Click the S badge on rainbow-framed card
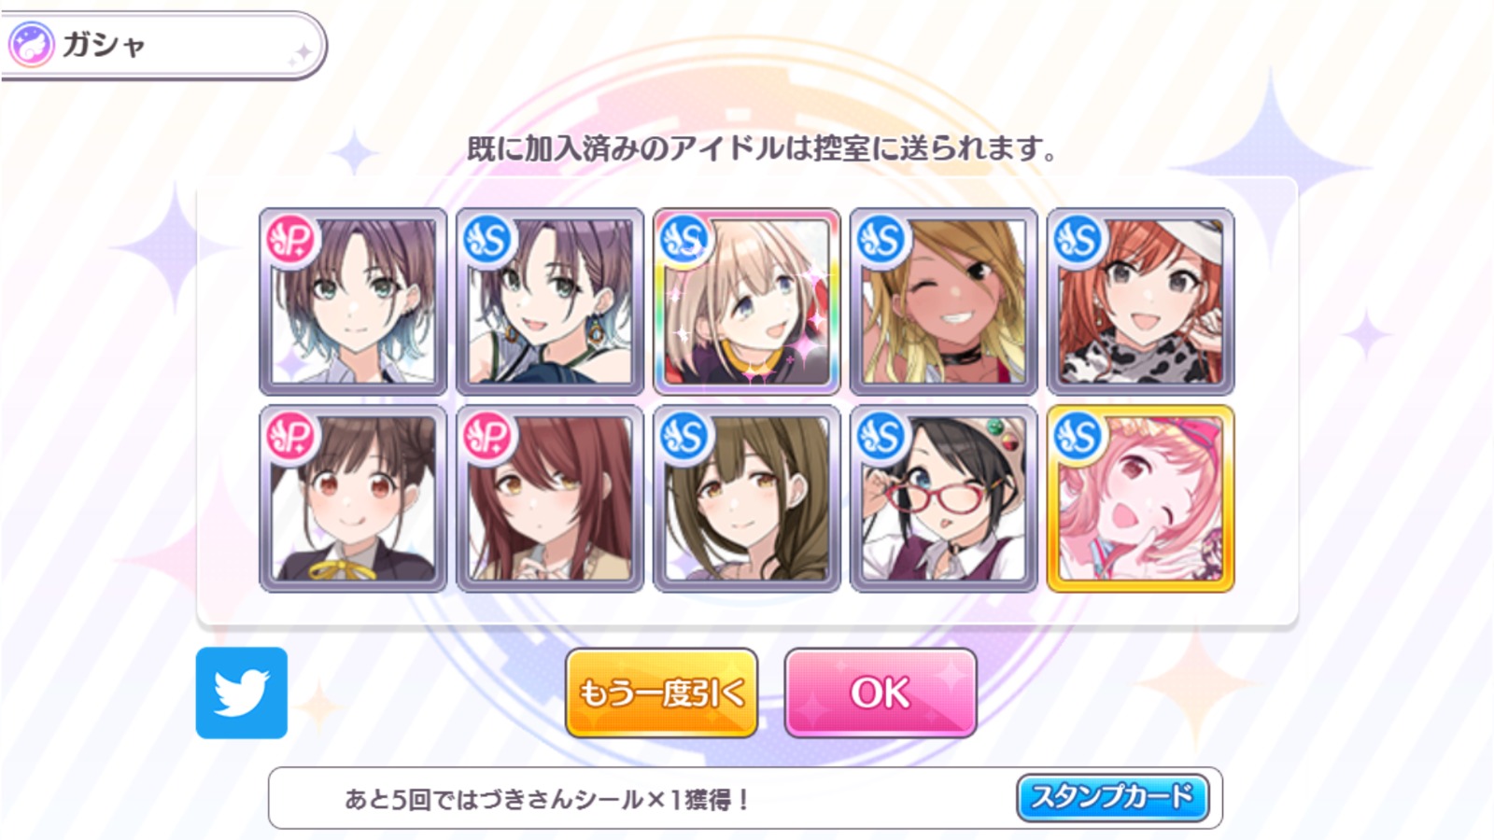The image size is (1494, 840). pos(684,240)
